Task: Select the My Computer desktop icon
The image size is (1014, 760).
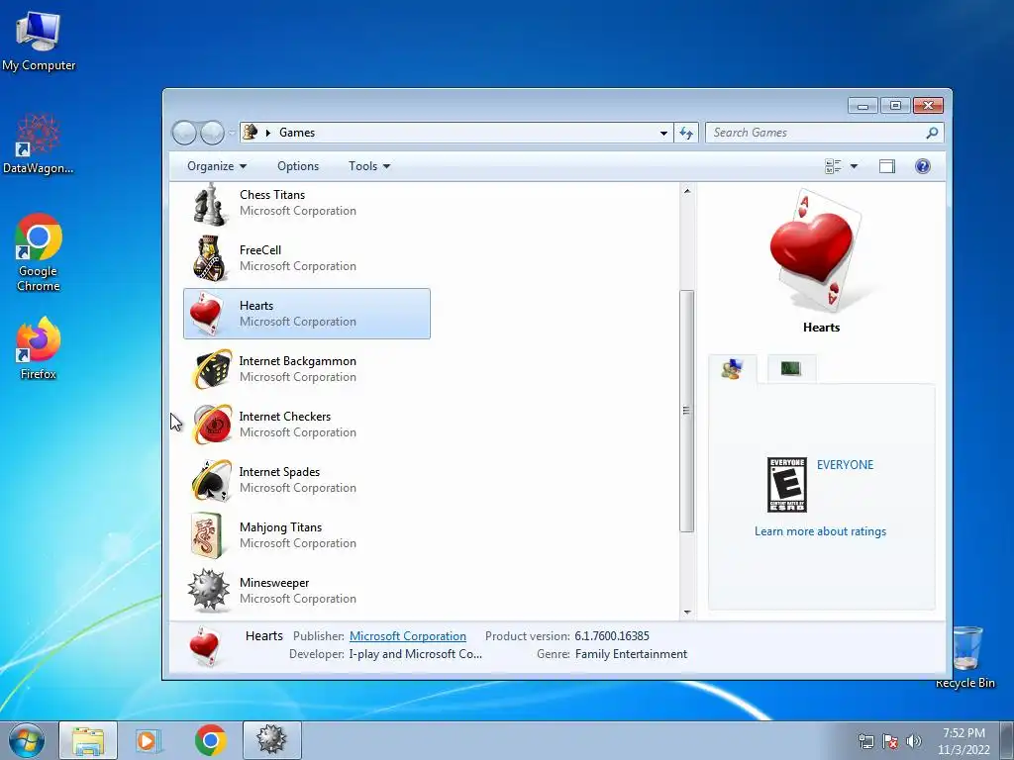Action: click(x=39, y=42)
